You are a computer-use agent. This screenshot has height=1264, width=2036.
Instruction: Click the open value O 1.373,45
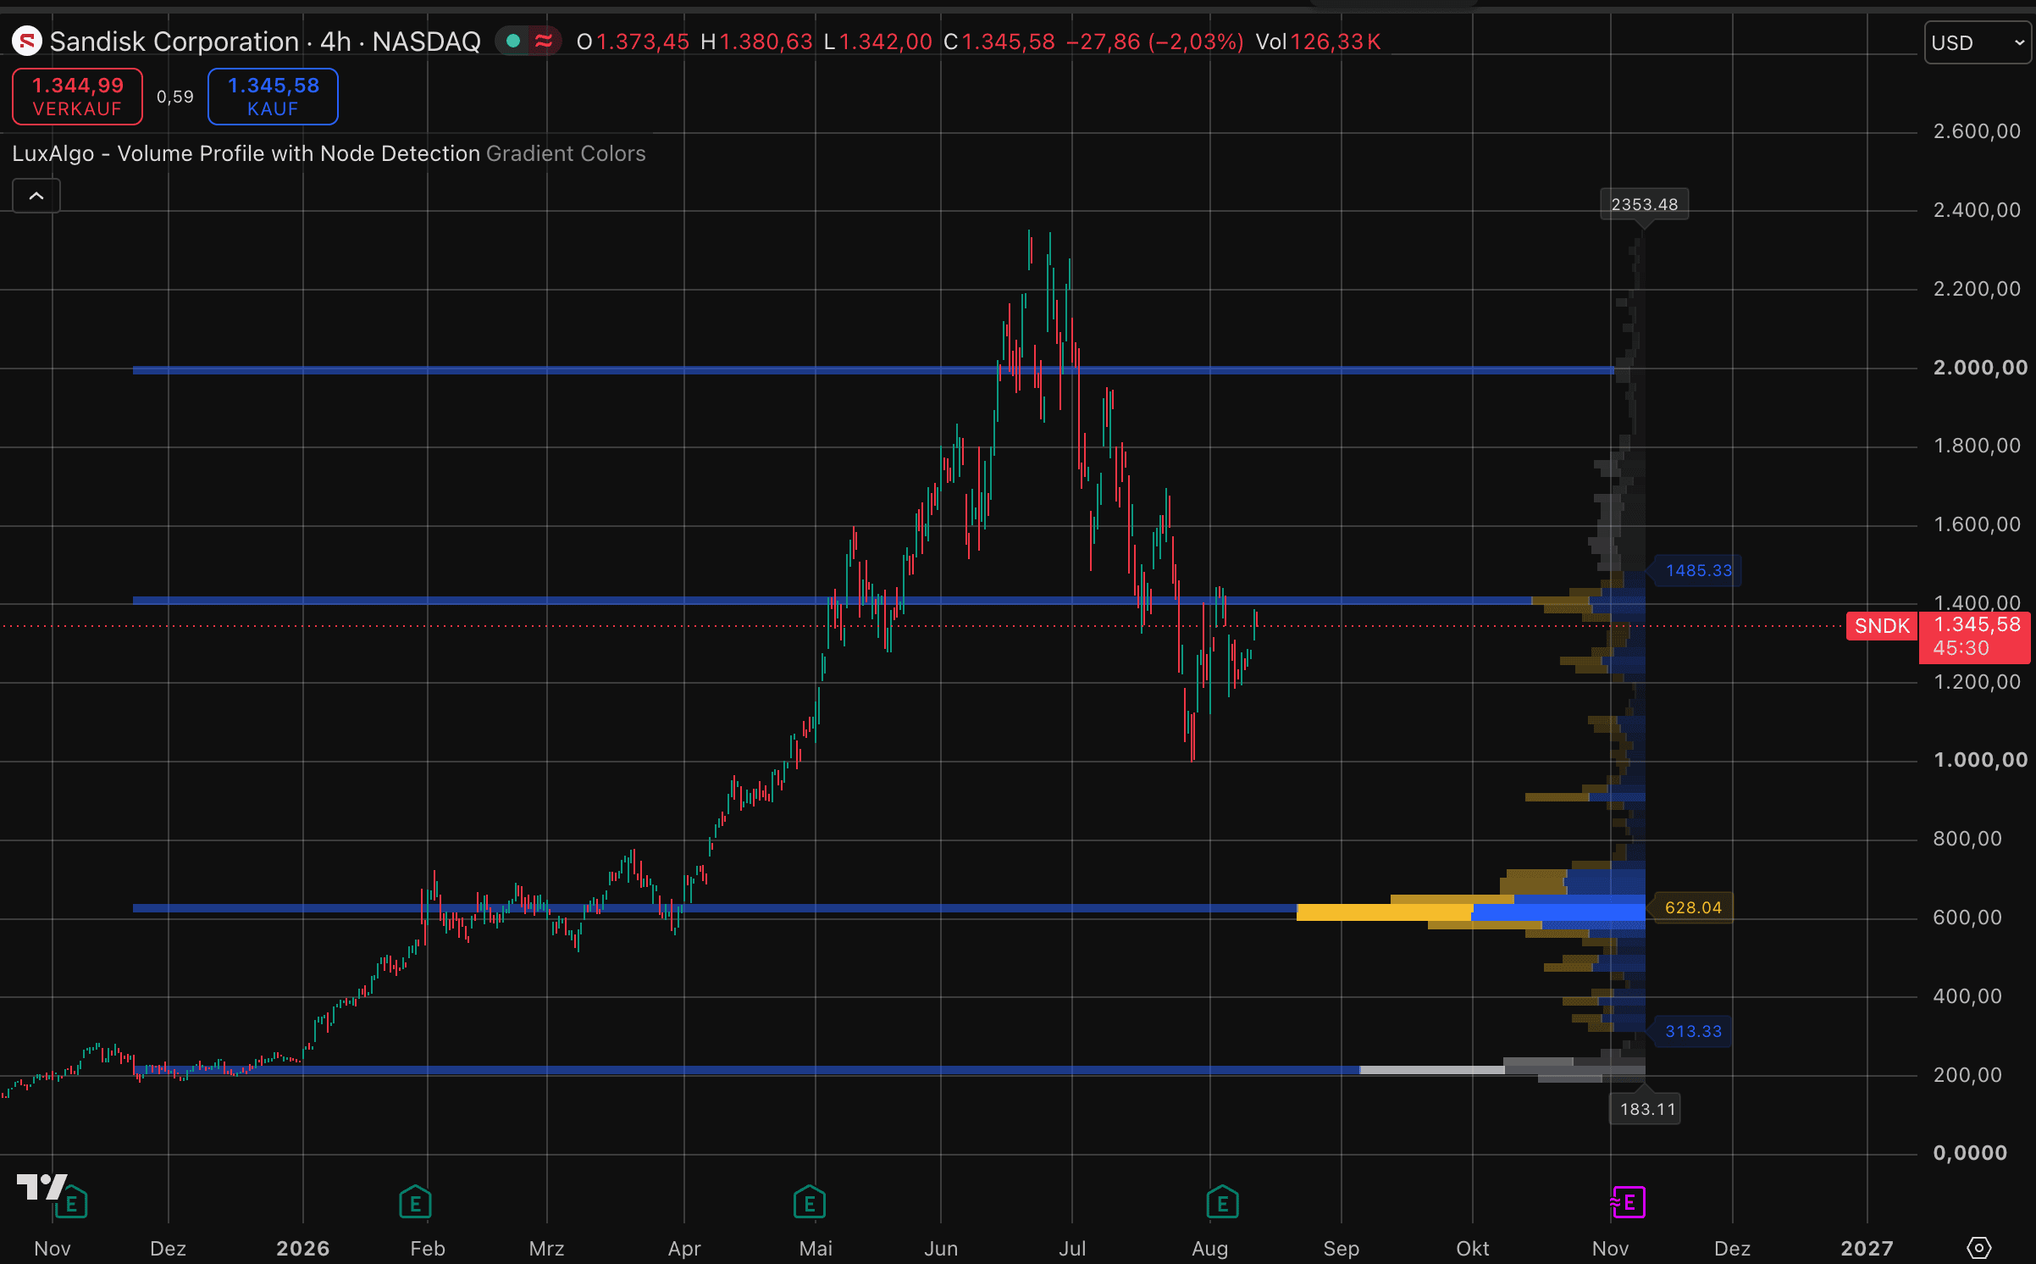click(x=633, y=42)
